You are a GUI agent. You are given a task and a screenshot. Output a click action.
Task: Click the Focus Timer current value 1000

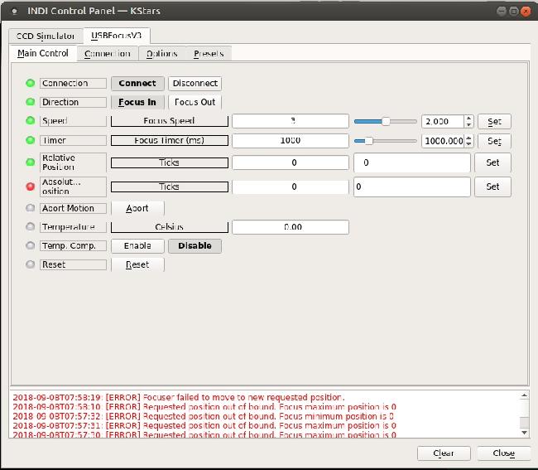pyautogui.click(x=291, y=141)
